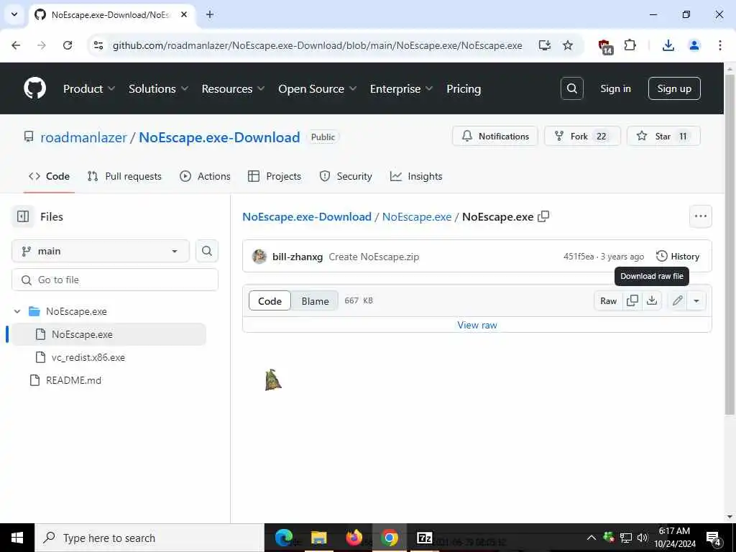The height and width of the screenshot is (552, 736).
Task: Open Microsoft Edge from taskbar
Action: 284,538
